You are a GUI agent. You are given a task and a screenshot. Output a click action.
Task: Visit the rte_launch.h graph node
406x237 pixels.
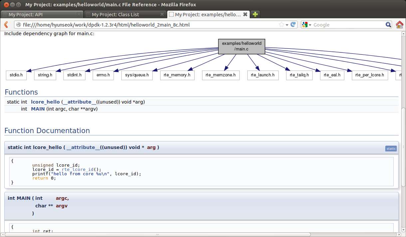coord(263,75)
